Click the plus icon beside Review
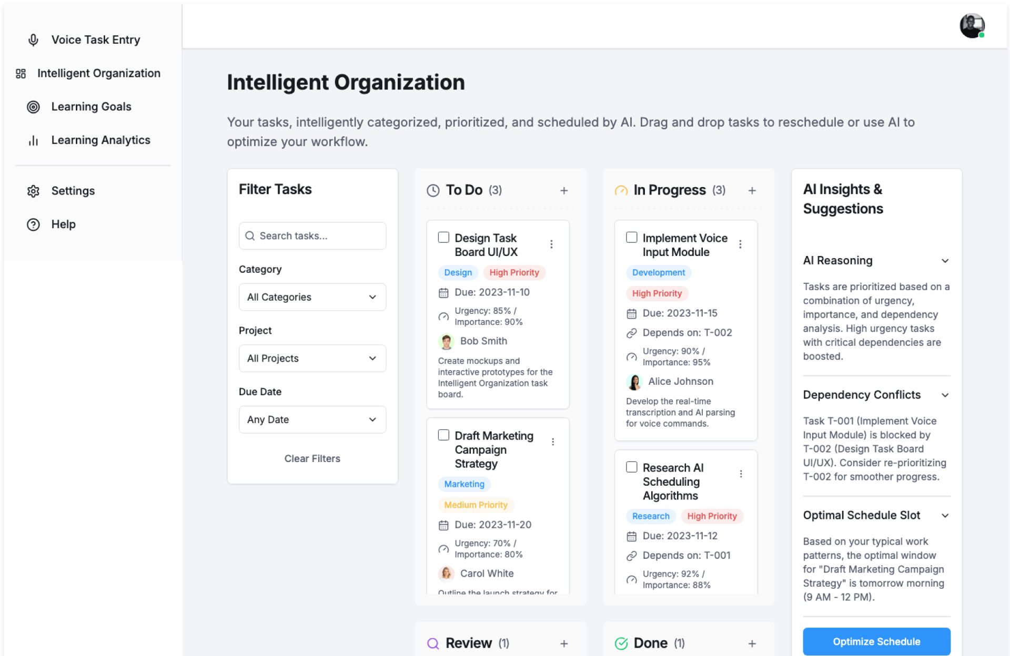This screenshot has height=656, width=1010. [x=564, y=643]
